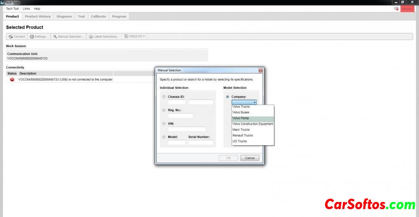Viewport: 419px width, 217px height.
Task: Click the OBD/LVD toolbar icon
Action: point(127,37)
